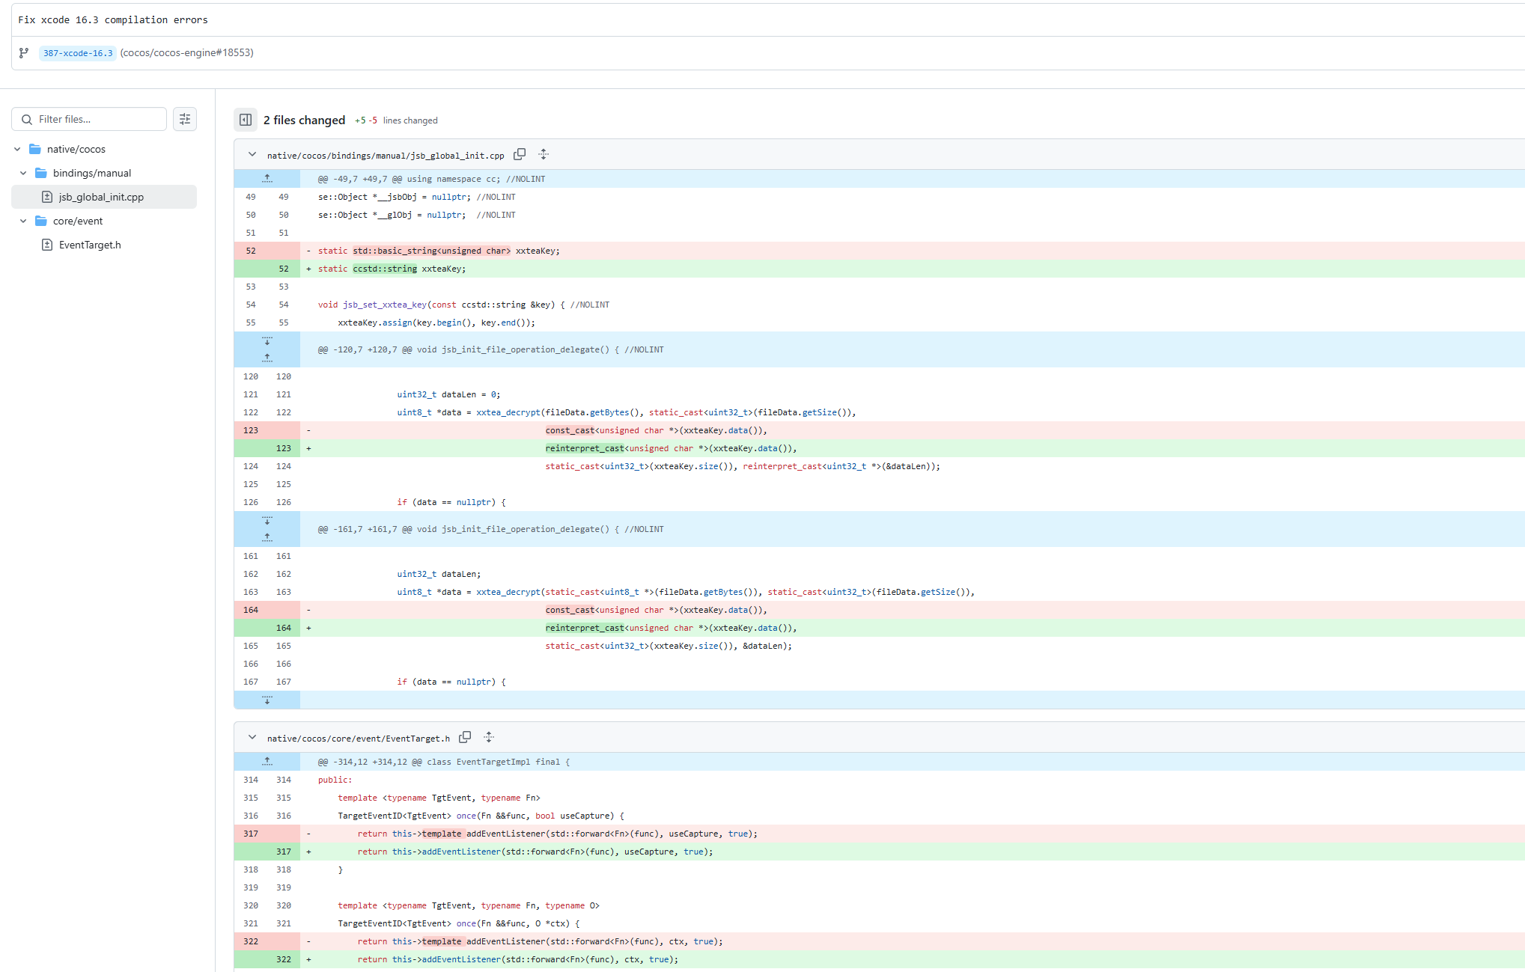1525x972 pixels.
Task: Copy EventTarget.h file path icon
Action: click(x=465, y=737)
